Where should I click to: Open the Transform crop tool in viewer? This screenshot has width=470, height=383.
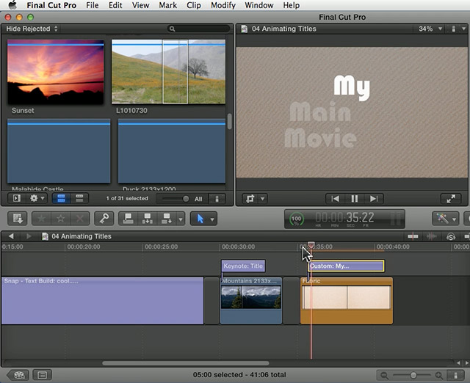pyautogui.click(x=250, y=199)
